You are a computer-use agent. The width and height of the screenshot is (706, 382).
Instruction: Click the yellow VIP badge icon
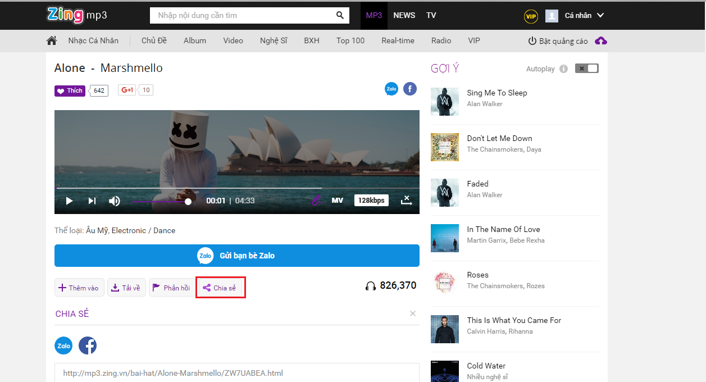[531, 16]
